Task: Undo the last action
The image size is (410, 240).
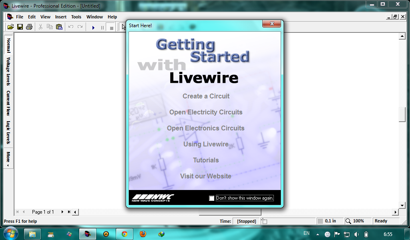Action: [x=70, y=27]
